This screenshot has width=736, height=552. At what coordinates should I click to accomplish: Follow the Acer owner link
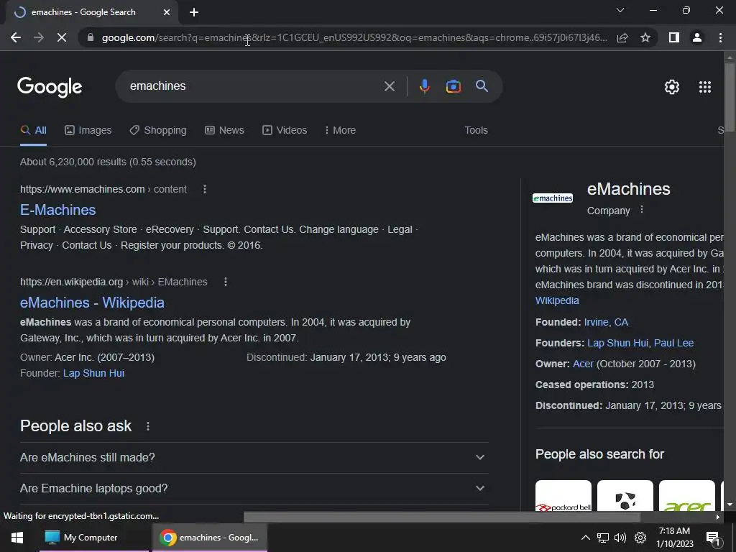(x=583, y=364)
